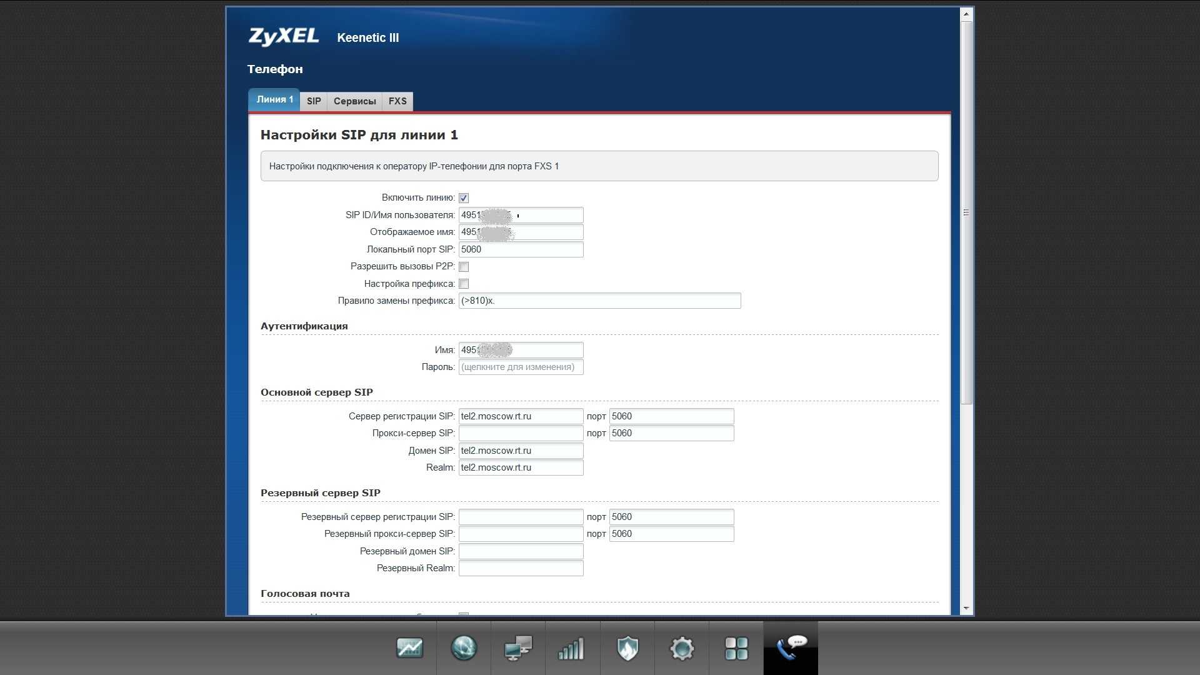1200x675 pixels.
Task: Toggle the 'Включить линию' checkbox
Action: tap(464, 198)
